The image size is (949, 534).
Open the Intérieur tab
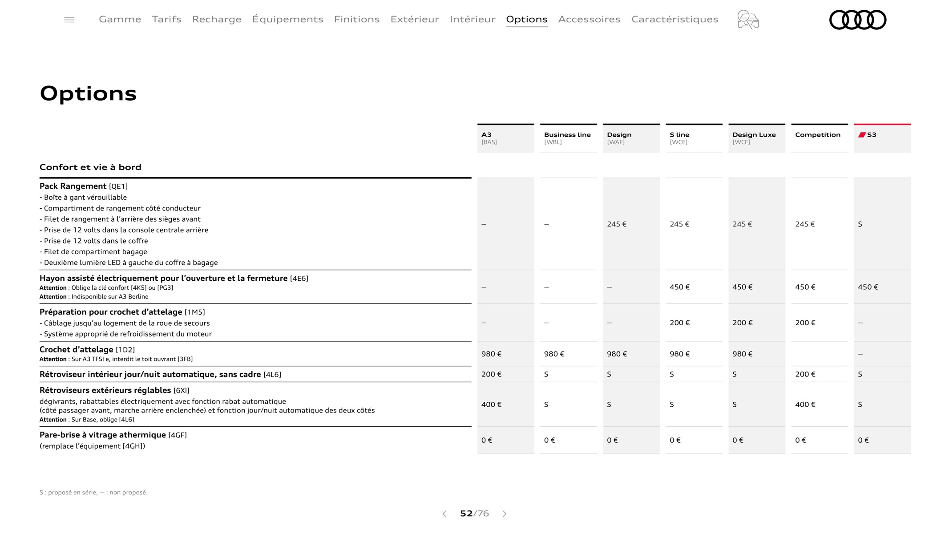pyautogui.click(x=472, y=19)
